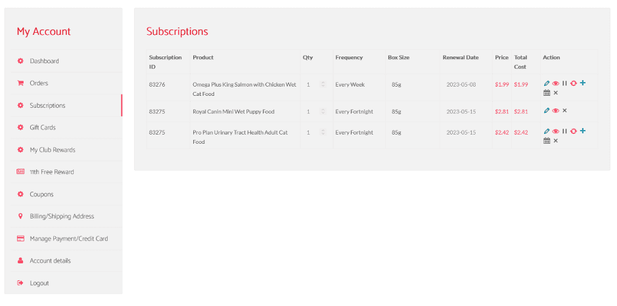Adjust quantity stepper for Royal Canin Mini

pos(323,112)
